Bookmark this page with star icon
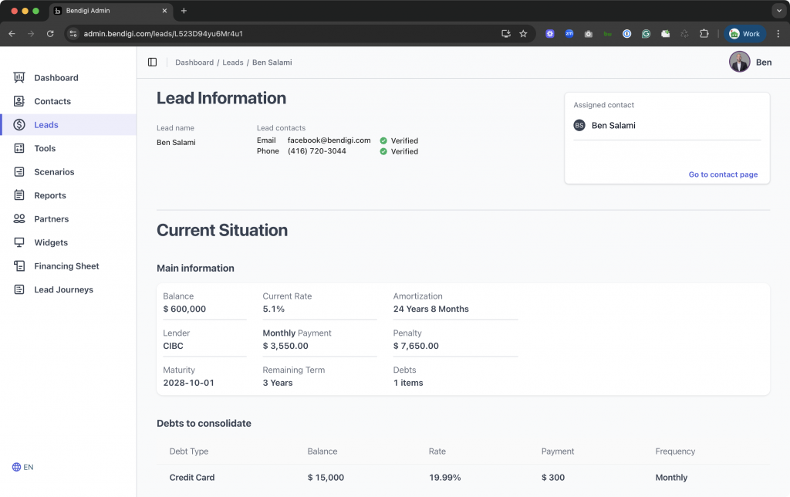The image size is (790, 497). (x=523, y=34)
